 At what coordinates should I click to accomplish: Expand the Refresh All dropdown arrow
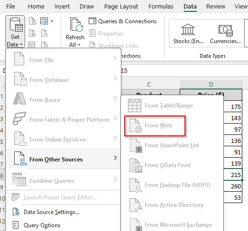(79, 45)
